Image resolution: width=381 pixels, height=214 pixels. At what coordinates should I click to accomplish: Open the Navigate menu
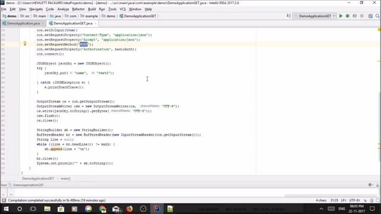(x=36, y=9)
